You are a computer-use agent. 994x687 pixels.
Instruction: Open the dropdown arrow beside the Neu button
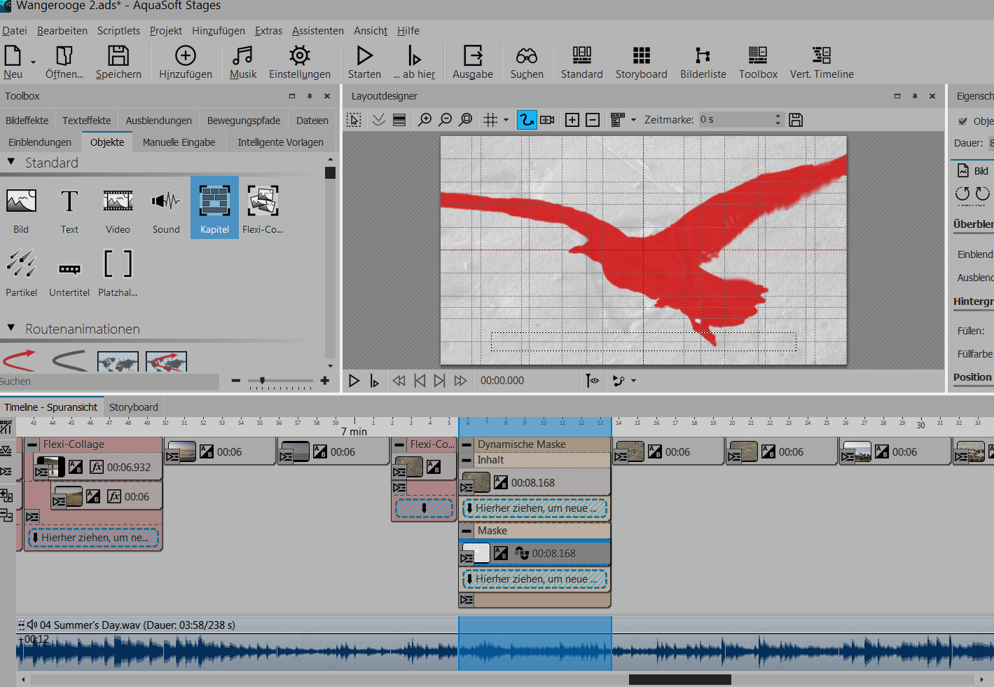(33, 63)
